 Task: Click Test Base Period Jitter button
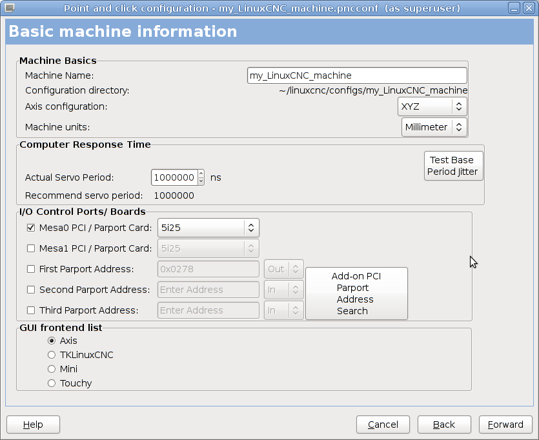tap(453, 166)
